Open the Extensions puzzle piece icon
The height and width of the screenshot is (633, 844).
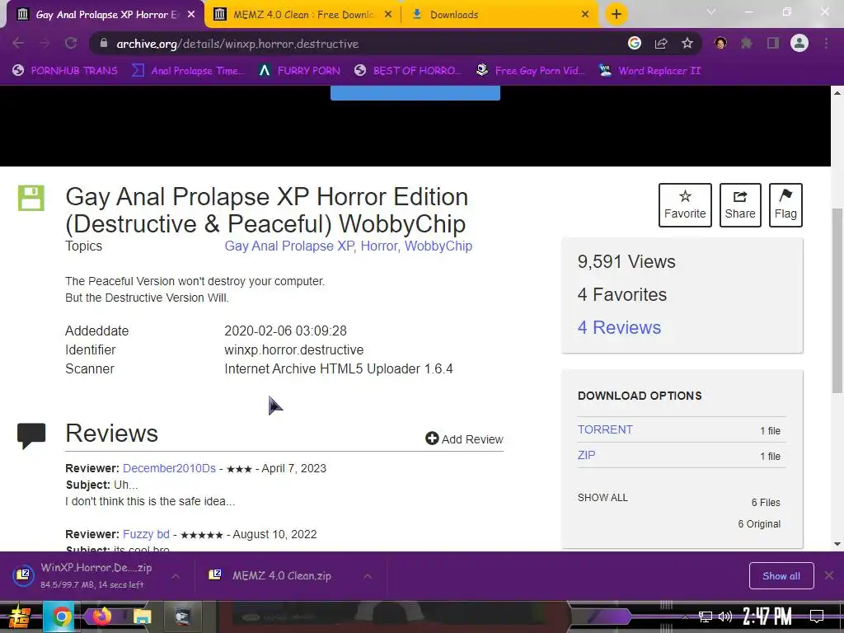(747, 44)
